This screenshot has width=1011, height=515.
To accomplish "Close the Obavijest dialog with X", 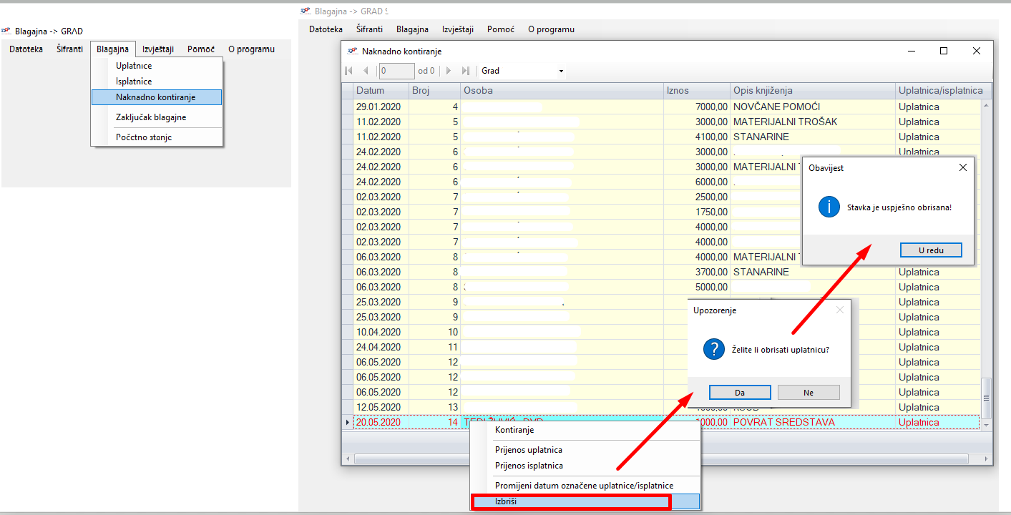I will (962, 167).
